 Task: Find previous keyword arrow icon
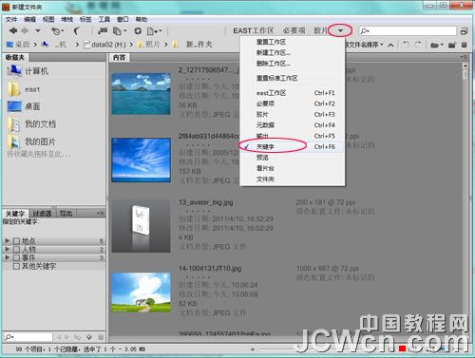pyautogui.click(x=59, y=337)
